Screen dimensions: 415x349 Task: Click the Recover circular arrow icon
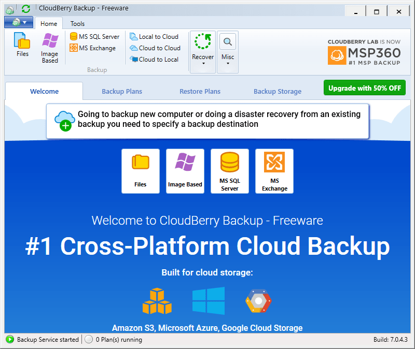[203, 41]
